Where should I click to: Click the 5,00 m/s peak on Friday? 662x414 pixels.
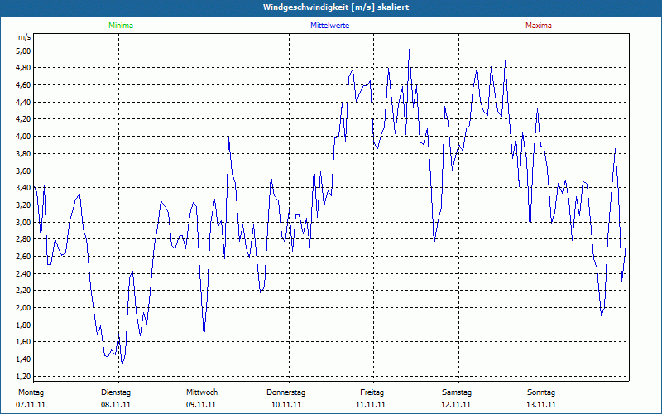click(x=409, y=50)
